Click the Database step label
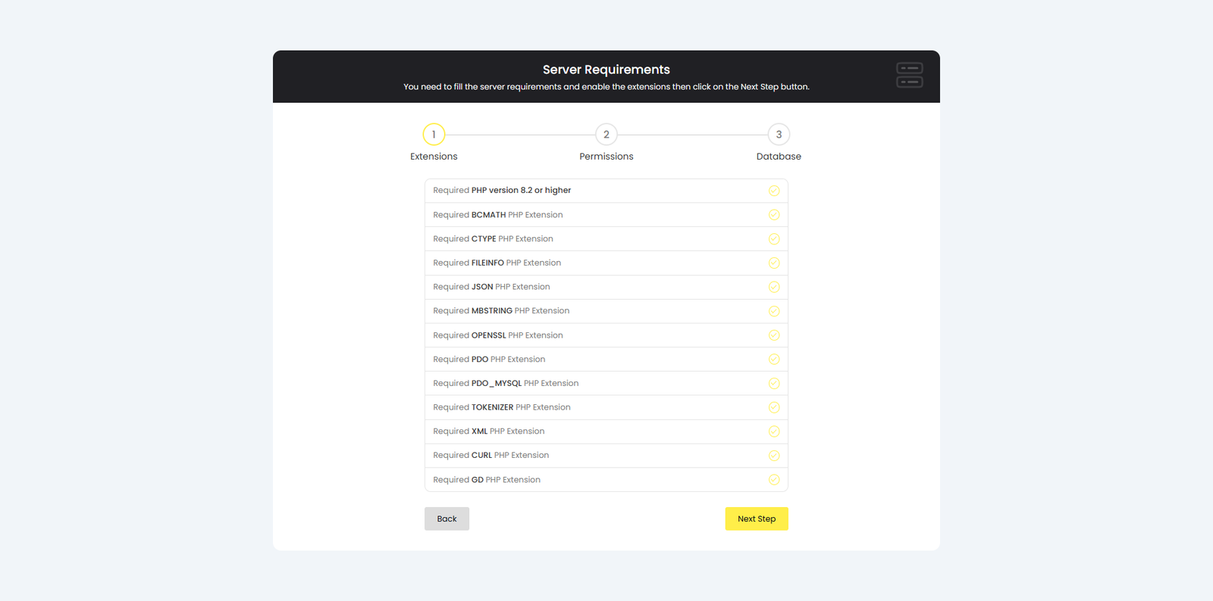 click(x=779, y=157)
